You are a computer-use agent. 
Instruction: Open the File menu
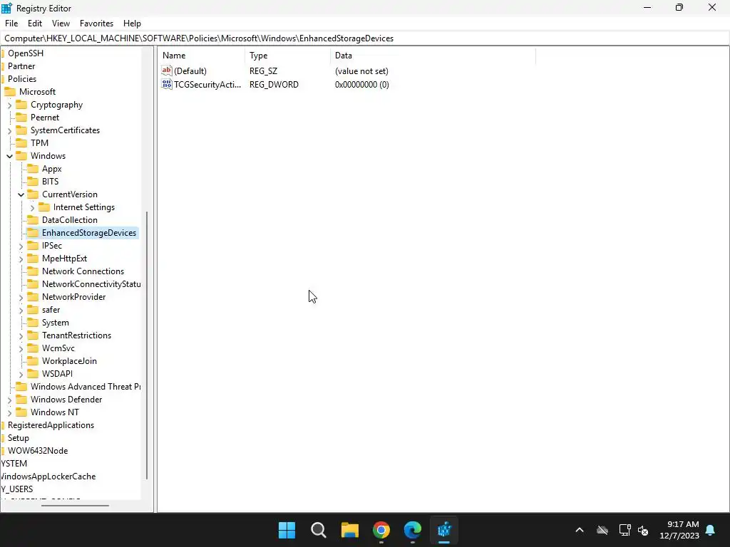[x=11, y=24]
